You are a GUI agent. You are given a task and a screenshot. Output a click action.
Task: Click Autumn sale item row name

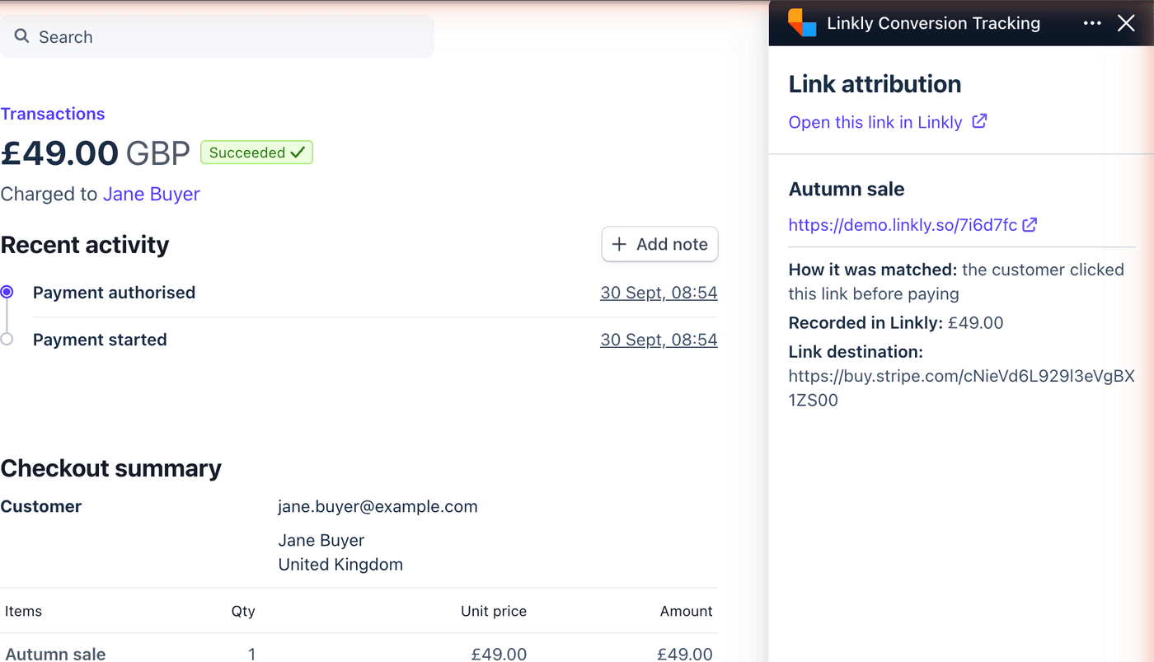55,654
